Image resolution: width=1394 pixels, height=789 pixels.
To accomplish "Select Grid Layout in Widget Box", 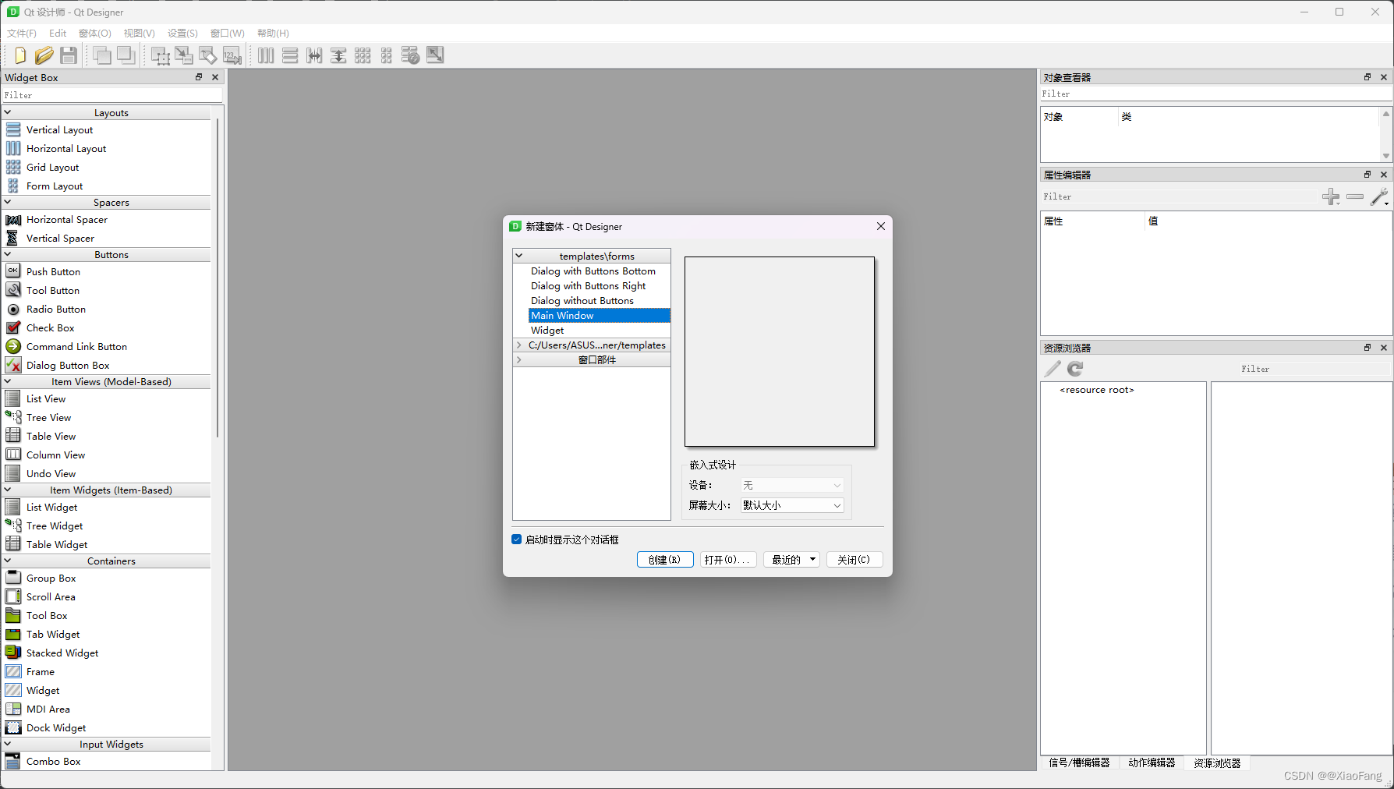I will (x=52, y=167).
